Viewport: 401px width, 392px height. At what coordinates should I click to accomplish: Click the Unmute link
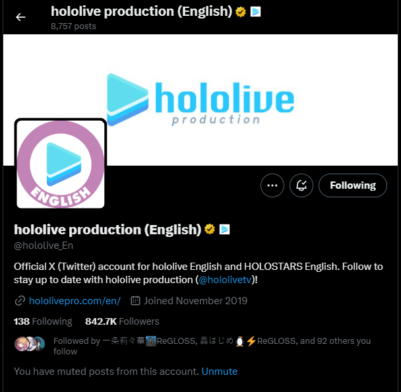(220, 372)
